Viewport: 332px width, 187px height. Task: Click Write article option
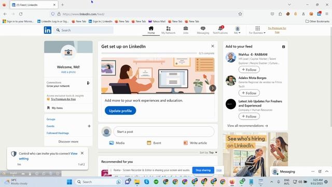click(195, 143)
